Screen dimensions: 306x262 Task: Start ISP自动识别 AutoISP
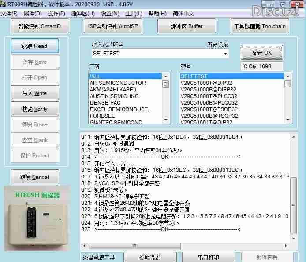112,26
